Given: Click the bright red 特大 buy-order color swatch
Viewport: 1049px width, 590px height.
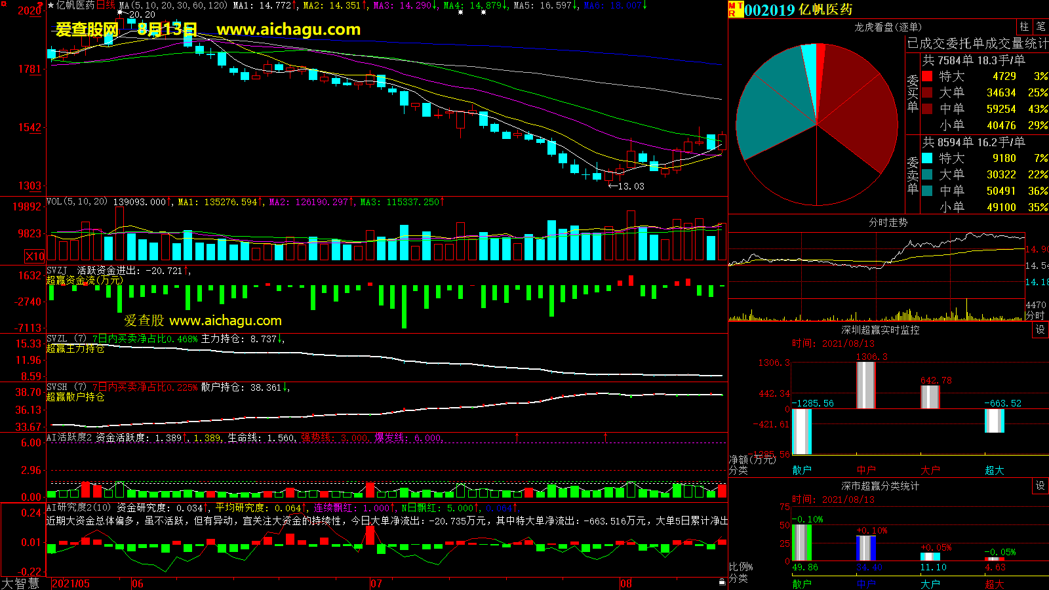Looking at the screenshot, I should (x=927, y=76).
